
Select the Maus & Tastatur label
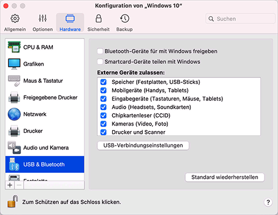(43, 81)
